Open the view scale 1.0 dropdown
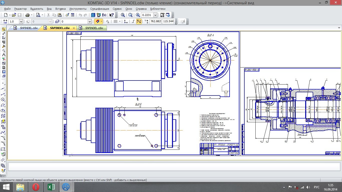Image resolution: width=342 pixels, height=192 pixels. point(21,22)
